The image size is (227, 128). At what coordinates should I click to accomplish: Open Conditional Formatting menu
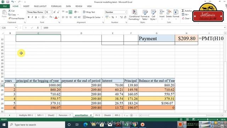coord(134,15)
